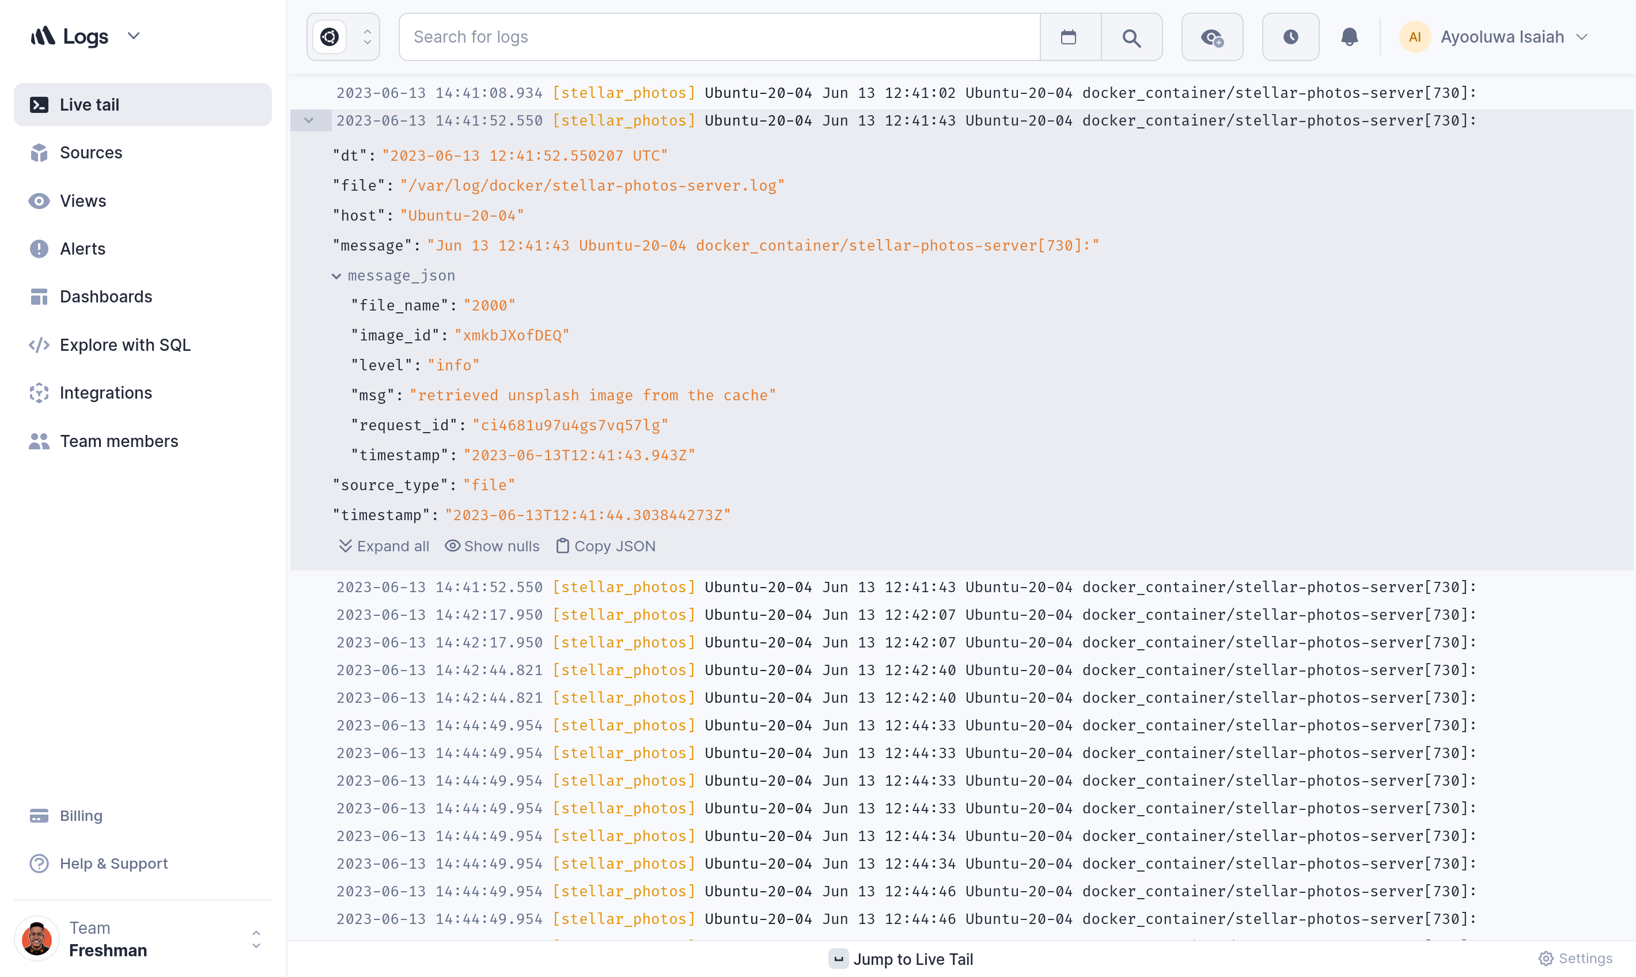This screenshot has height=977, width=1636.
Task: Open Explore with SQL page
Action: coord(124,345)
